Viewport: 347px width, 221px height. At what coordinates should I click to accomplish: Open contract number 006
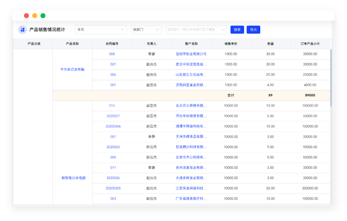[x=113, y=75]
